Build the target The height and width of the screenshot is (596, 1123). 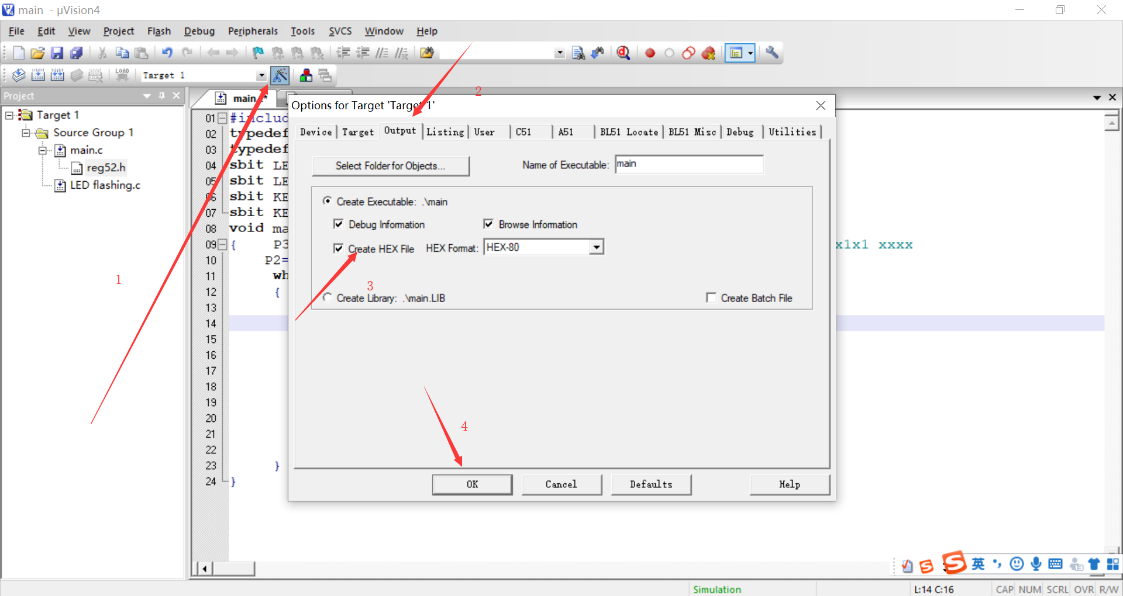click(x=38, y=75)
